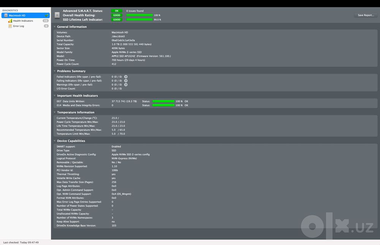
Task: Collapse the Temperature Information section
Action: [54, 113]
